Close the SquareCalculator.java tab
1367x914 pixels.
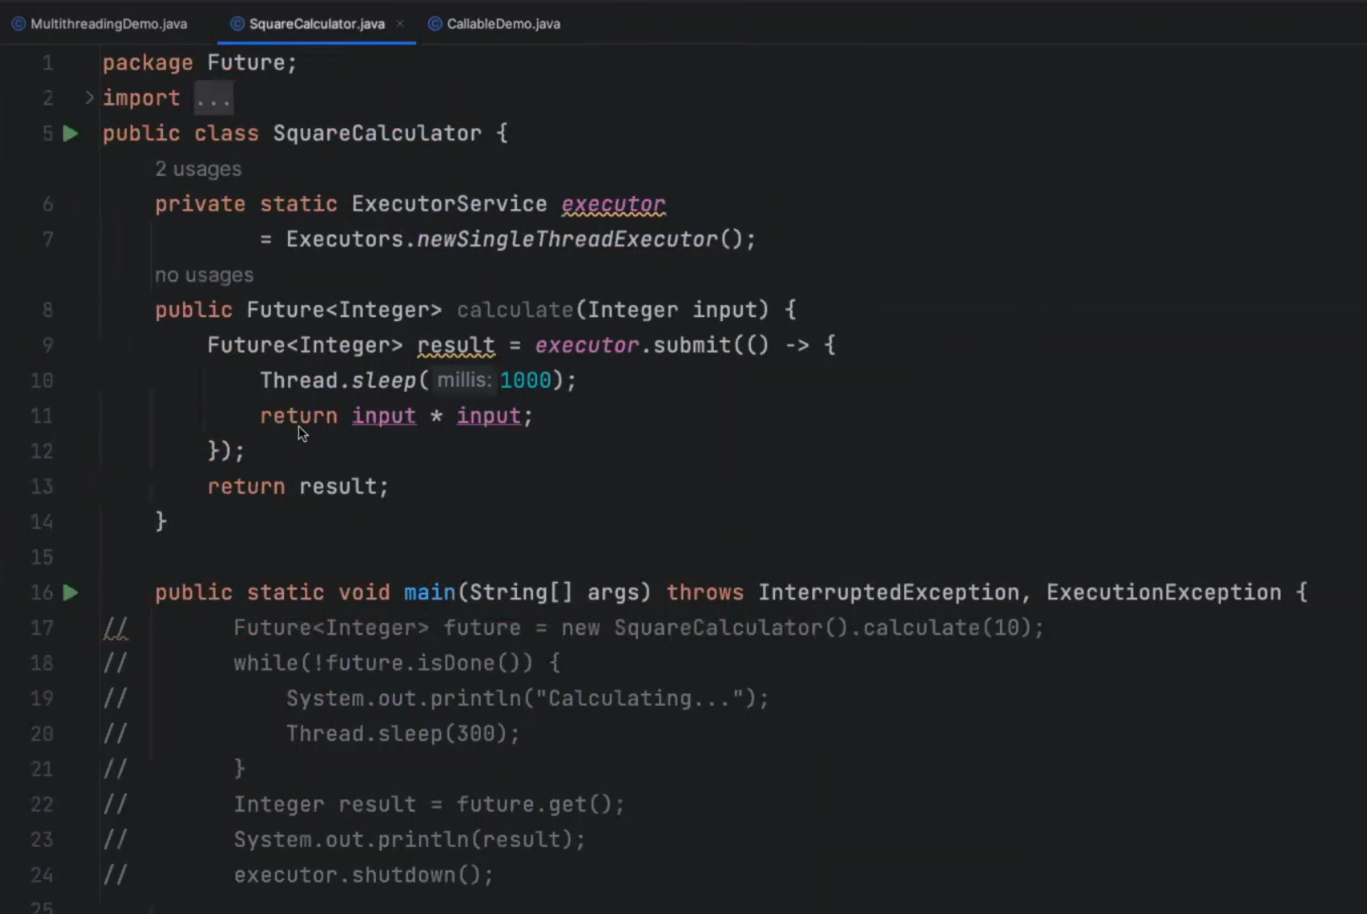(400, 24)
